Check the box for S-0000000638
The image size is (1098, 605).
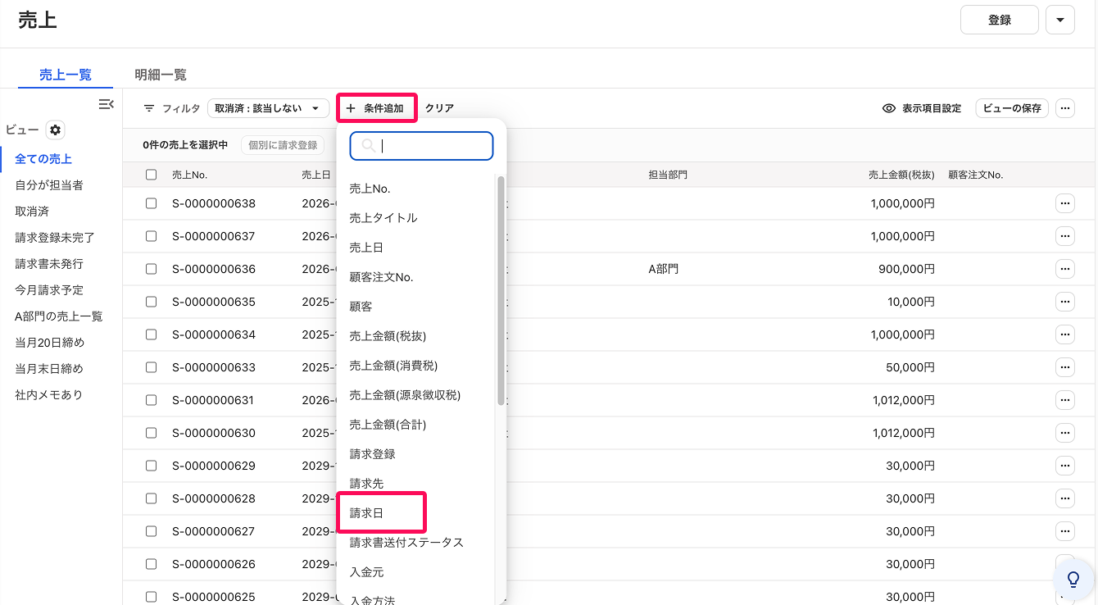point(151,203)
